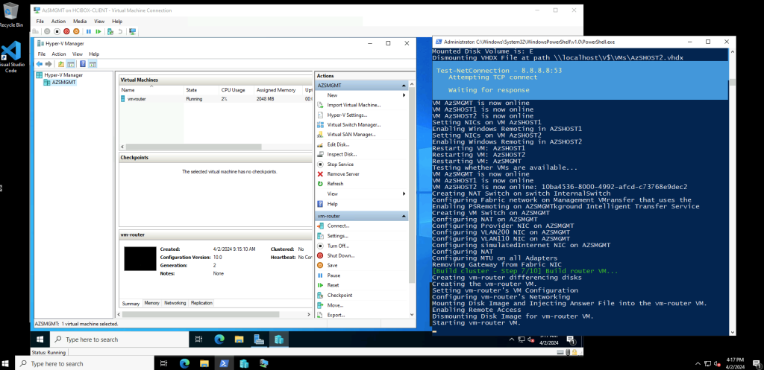Open Settings for vm-router
The height and width of the screenshot is (370, 764).
click(x=338, y=236)
